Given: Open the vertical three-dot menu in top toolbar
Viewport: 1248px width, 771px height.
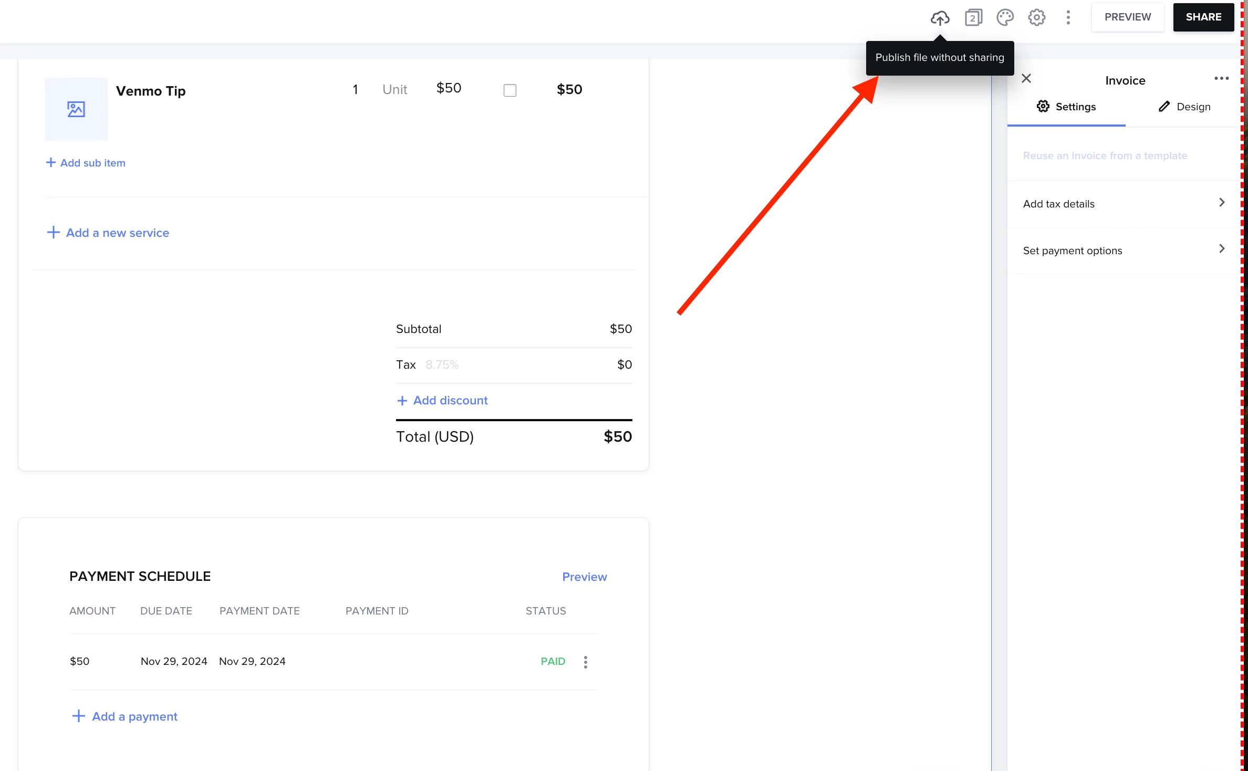Looking at the screenshot, I should (1068, 18).
